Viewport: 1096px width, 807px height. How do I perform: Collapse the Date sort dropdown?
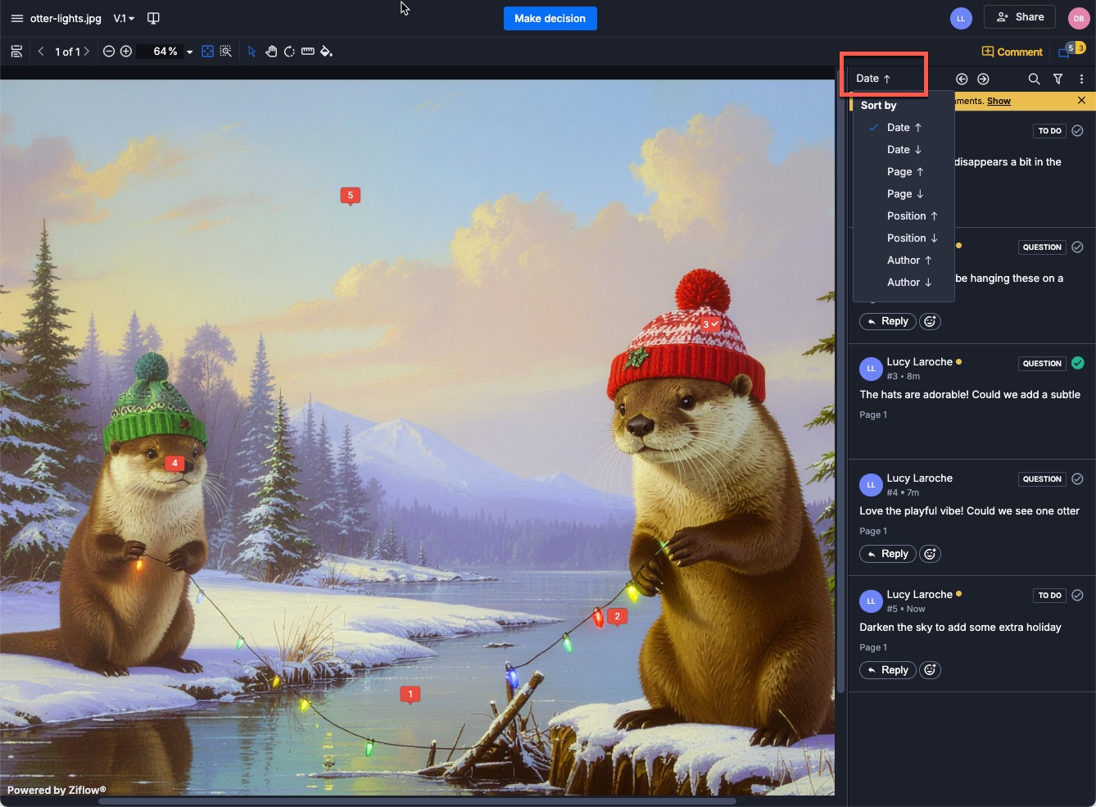click(873, 79)
